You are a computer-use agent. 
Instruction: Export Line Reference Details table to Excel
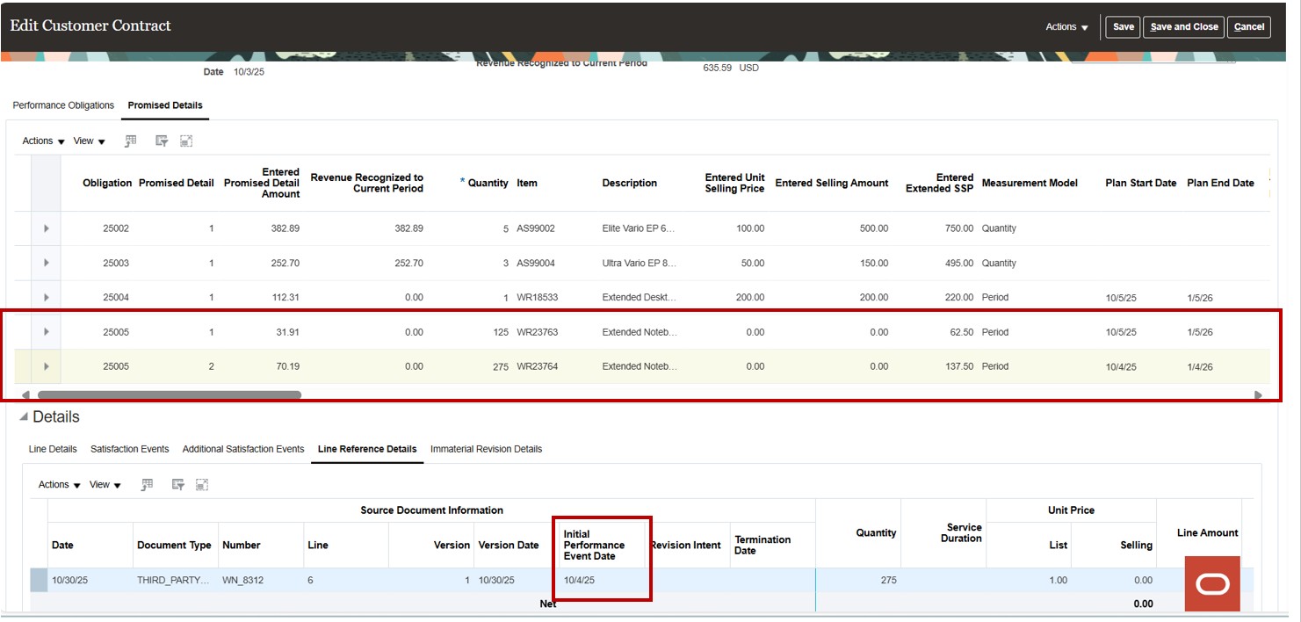[147, 484]
